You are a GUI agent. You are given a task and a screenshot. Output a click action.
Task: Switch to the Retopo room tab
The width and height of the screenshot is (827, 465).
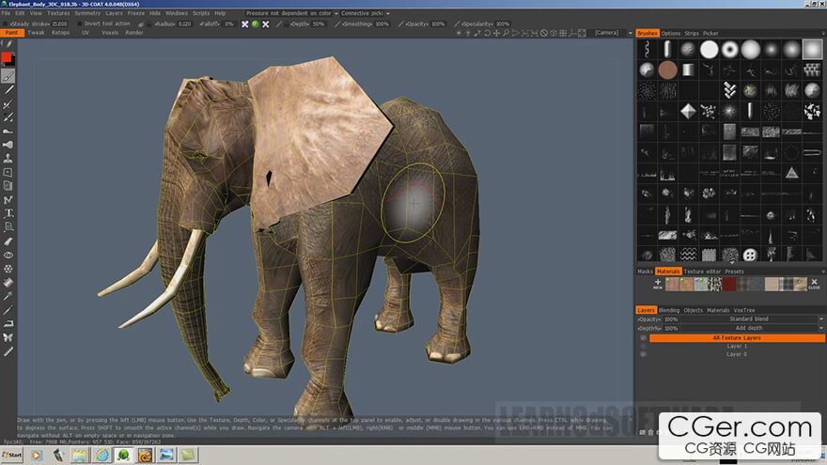pos(61,33)
